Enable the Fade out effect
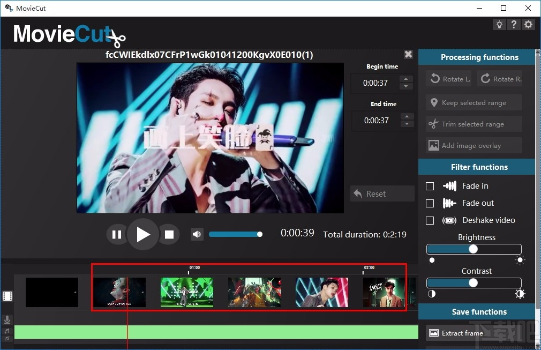 point(430,203)
